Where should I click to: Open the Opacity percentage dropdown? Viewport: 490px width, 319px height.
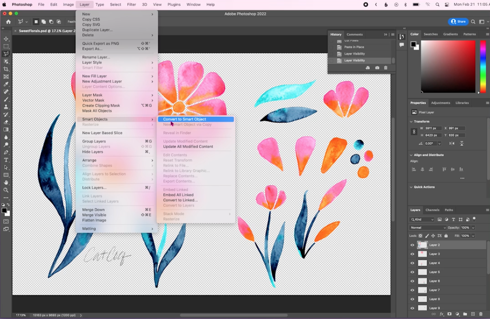pyautogui.click(x=473, y=228)
